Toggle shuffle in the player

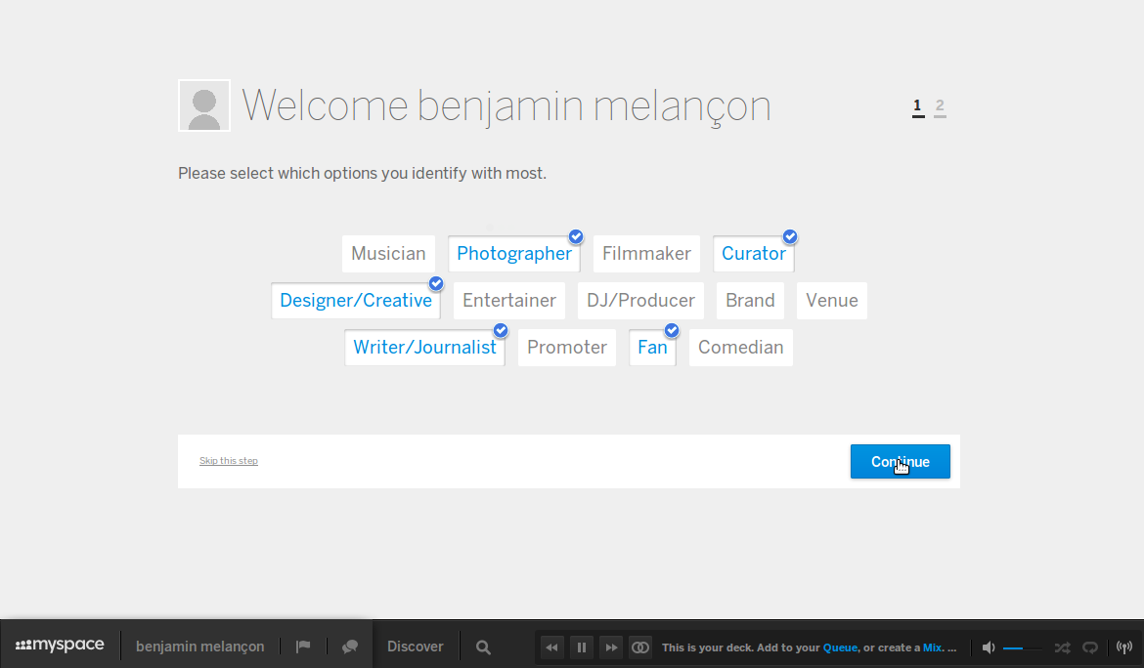(1062, 647)
